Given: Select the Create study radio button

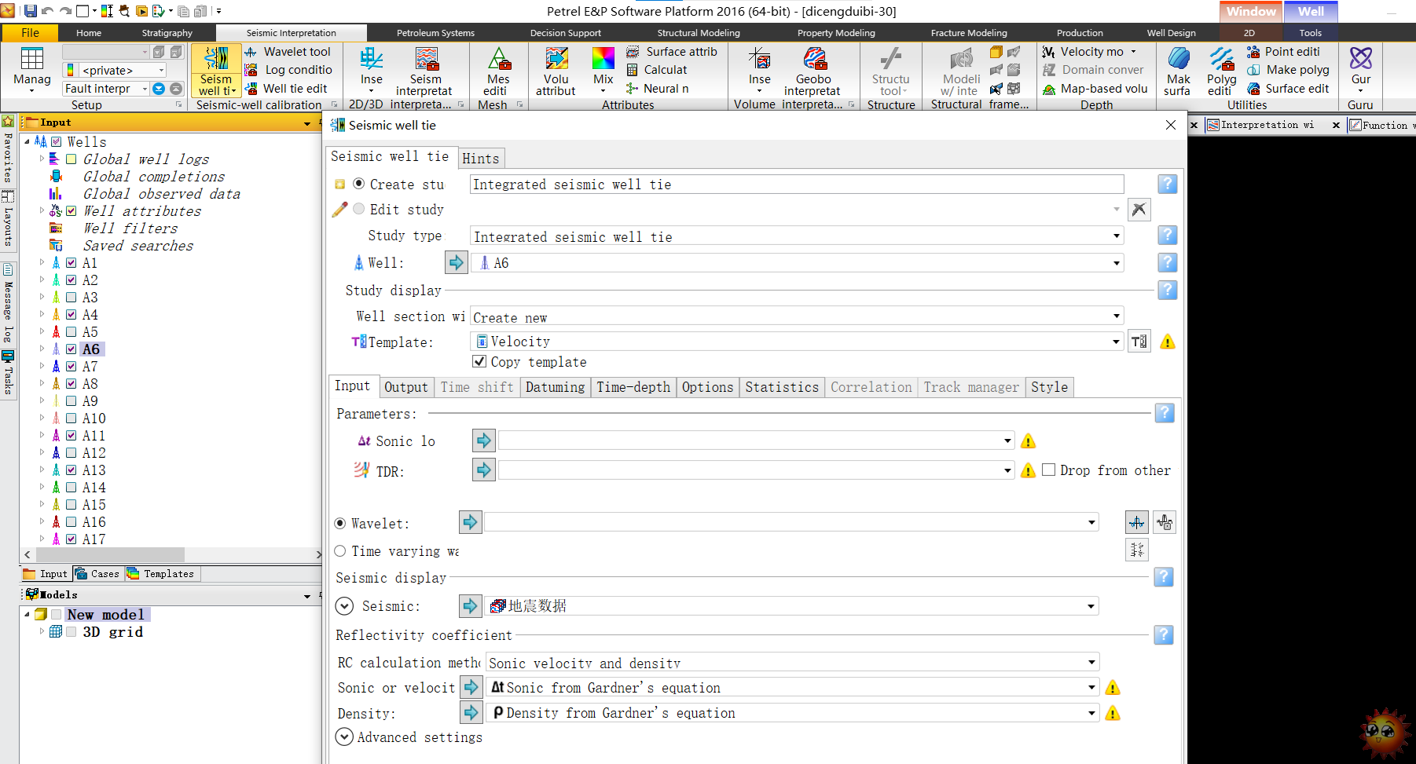Looking at the screenshot, I should click(358, 184).
